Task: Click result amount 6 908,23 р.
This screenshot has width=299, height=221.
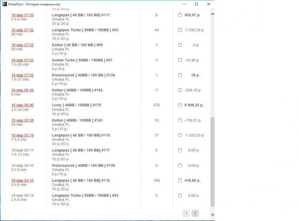Action: (194, 105)
